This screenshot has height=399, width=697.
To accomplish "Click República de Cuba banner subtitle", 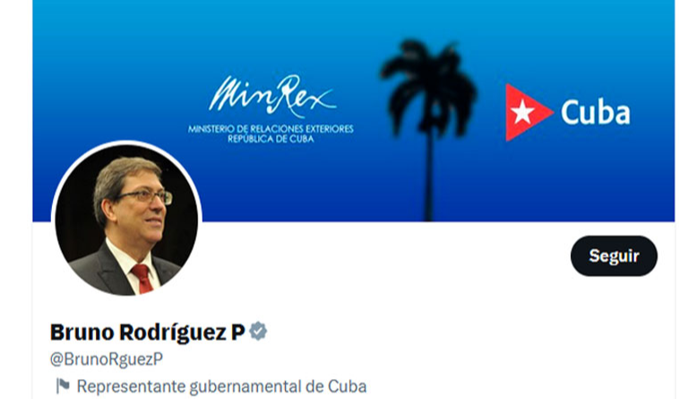I will pyautogui.click(x=271, y=139).
